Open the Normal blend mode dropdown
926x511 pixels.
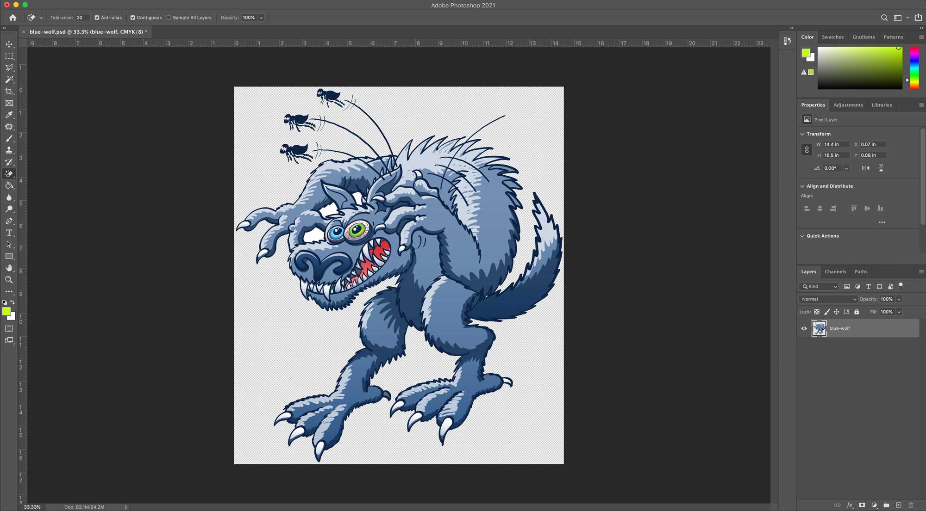pos(828,299)
